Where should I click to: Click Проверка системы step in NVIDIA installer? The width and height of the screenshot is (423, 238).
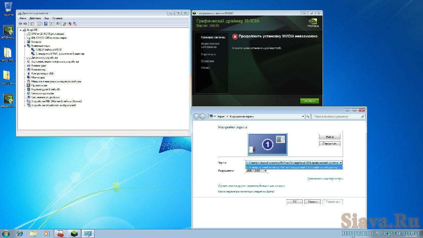[x=213, y=37]
